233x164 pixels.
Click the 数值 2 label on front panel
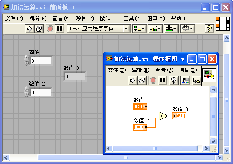tap(37, 84)
